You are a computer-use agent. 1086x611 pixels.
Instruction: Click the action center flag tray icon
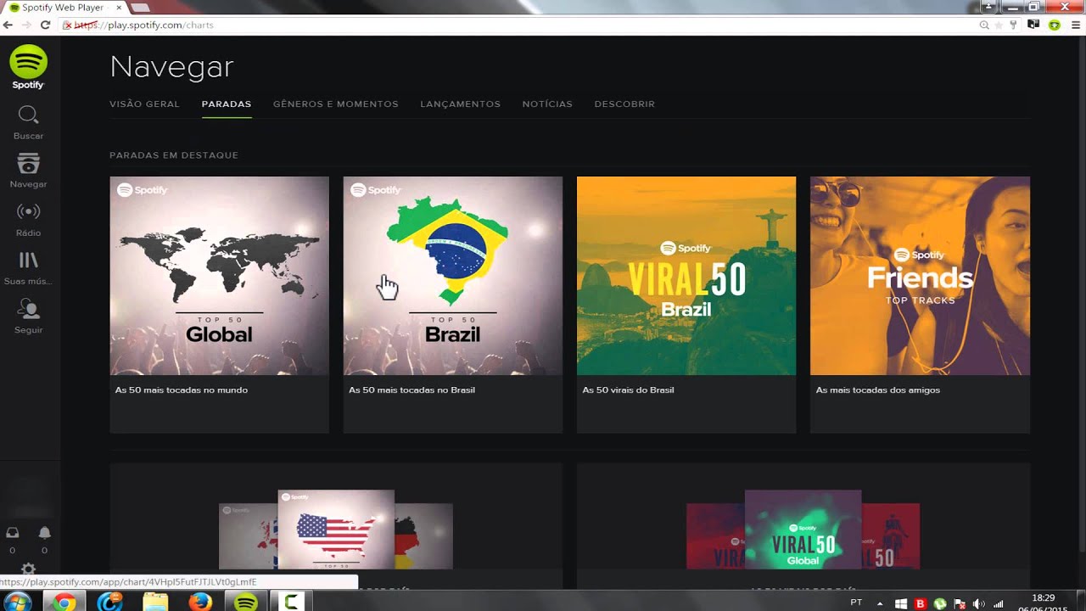coord(960,603)
